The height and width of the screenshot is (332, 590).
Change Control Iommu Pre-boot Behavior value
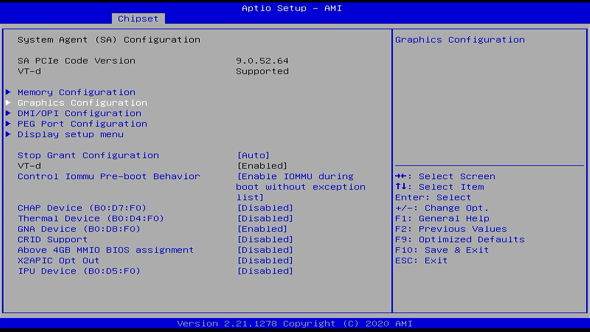click(x=300, y=187)
